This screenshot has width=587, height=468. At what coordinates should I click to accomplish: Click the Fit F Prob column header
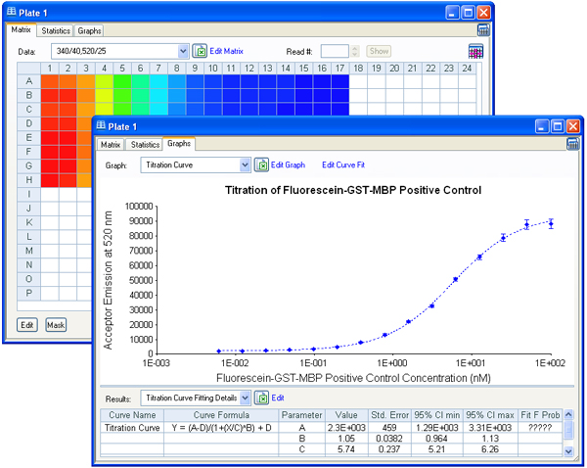coord(540,415)
